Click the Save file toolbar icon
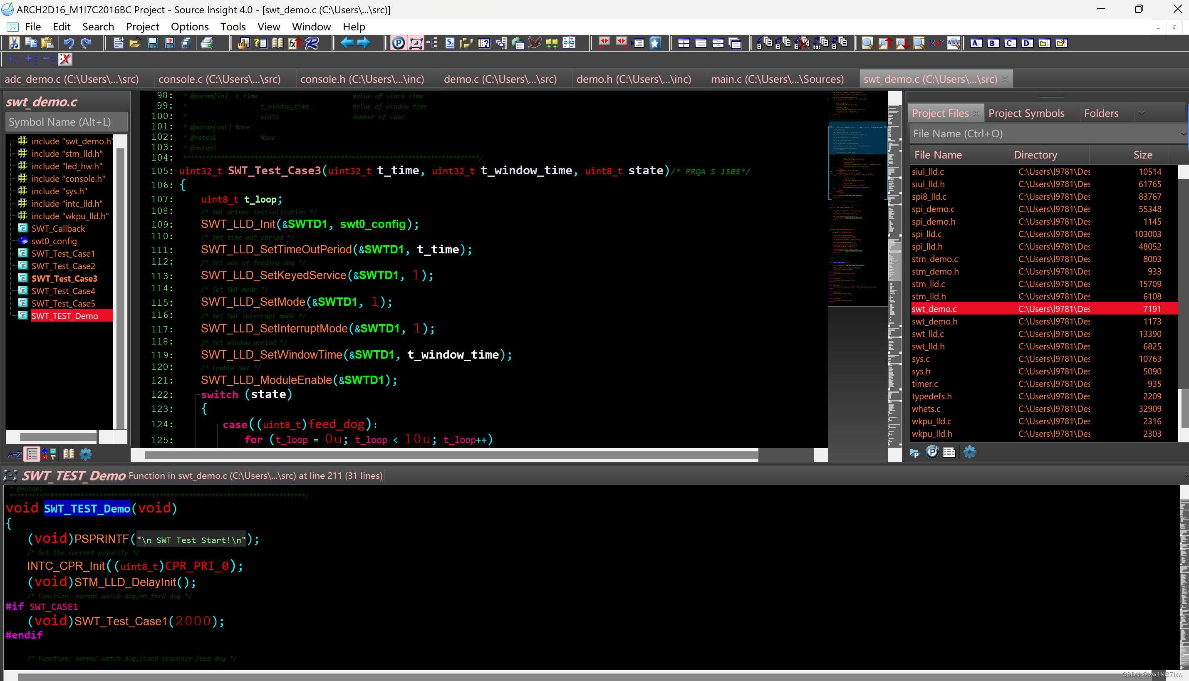Viewport: 1189px width, 681px height. coord(152,43)
